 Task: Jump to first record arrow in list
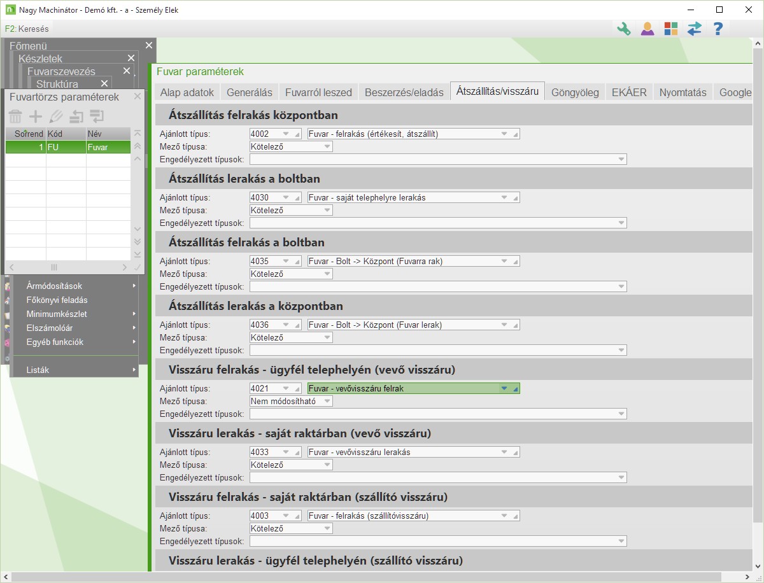(x=138, y=134)
